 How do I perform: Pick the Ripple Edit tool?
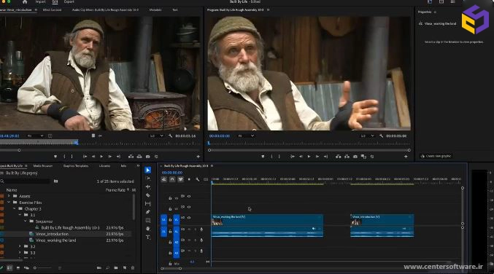point(147,187)
